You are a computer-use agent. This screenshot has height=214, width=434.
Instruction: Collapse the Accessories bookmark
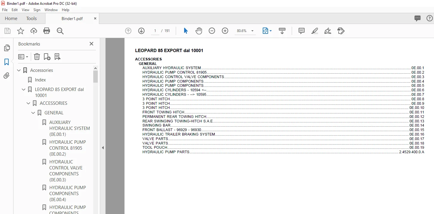(19, 70)
